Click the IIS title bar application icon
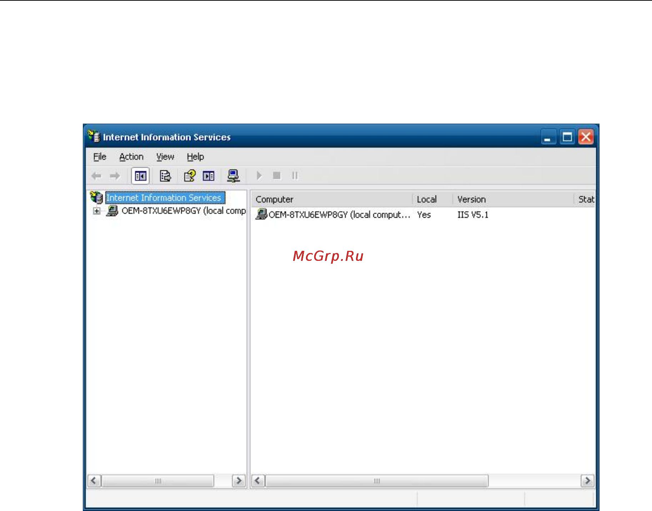 [x=94, y=137]
